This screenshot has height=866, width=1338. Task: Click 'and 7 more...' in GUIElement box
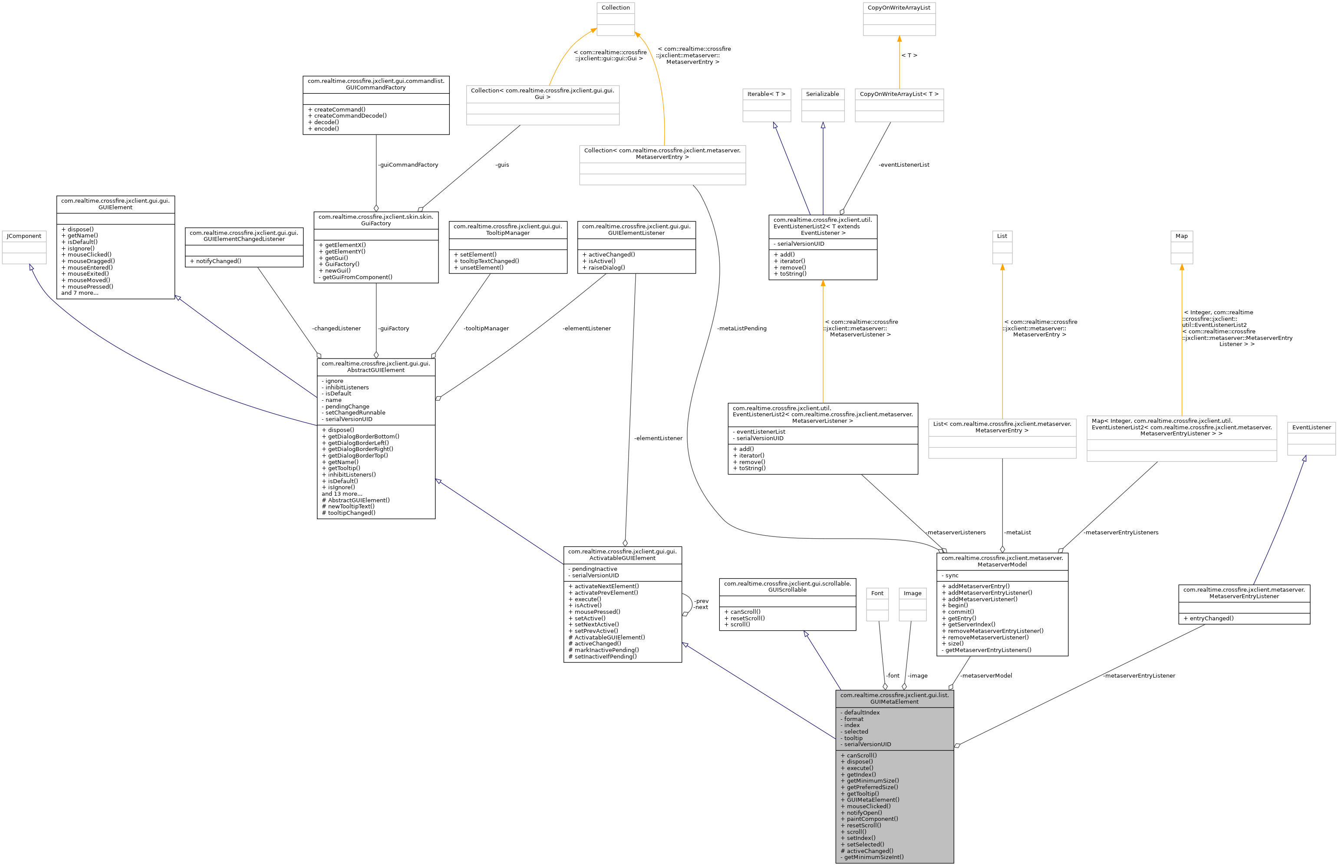(80, 293)
